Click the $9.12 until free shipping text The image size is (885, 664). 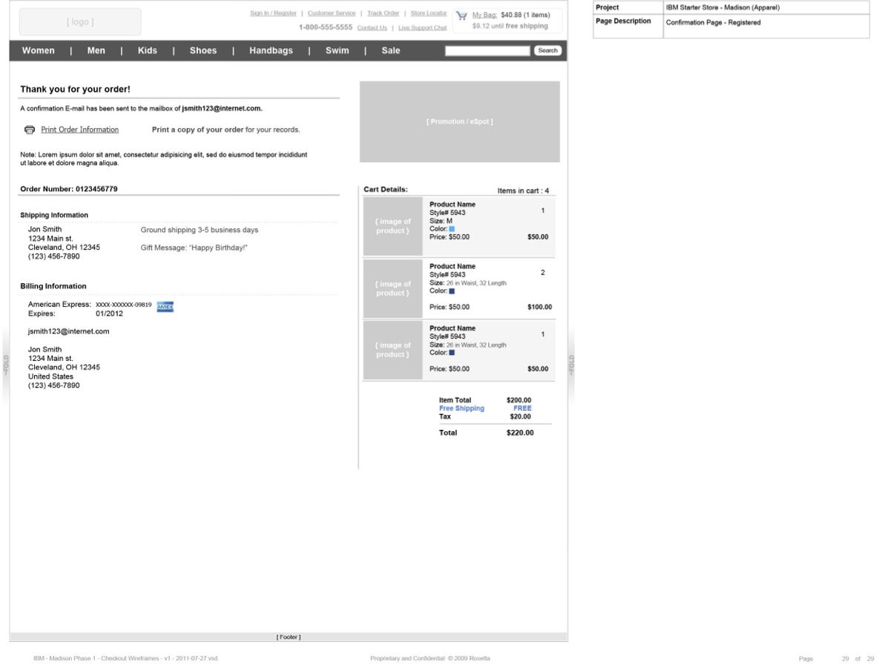510,26
